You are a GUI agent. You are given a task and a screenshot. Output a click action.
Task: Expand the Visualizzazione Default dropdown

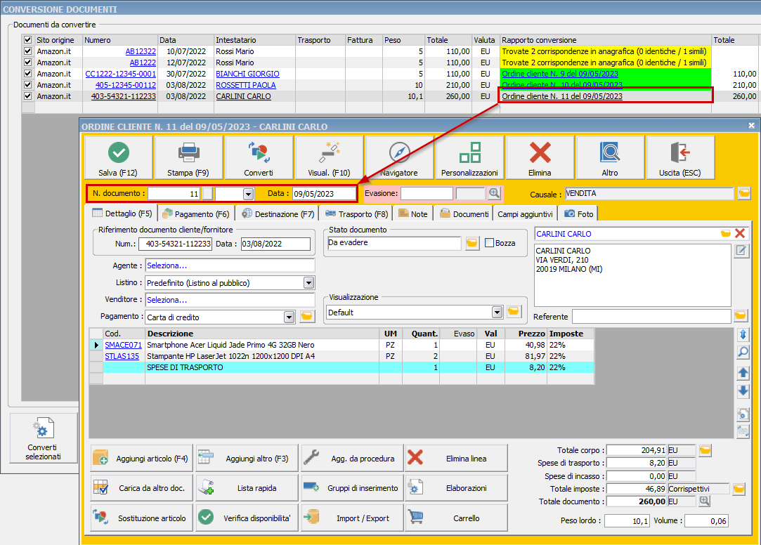tap(497, 312)
